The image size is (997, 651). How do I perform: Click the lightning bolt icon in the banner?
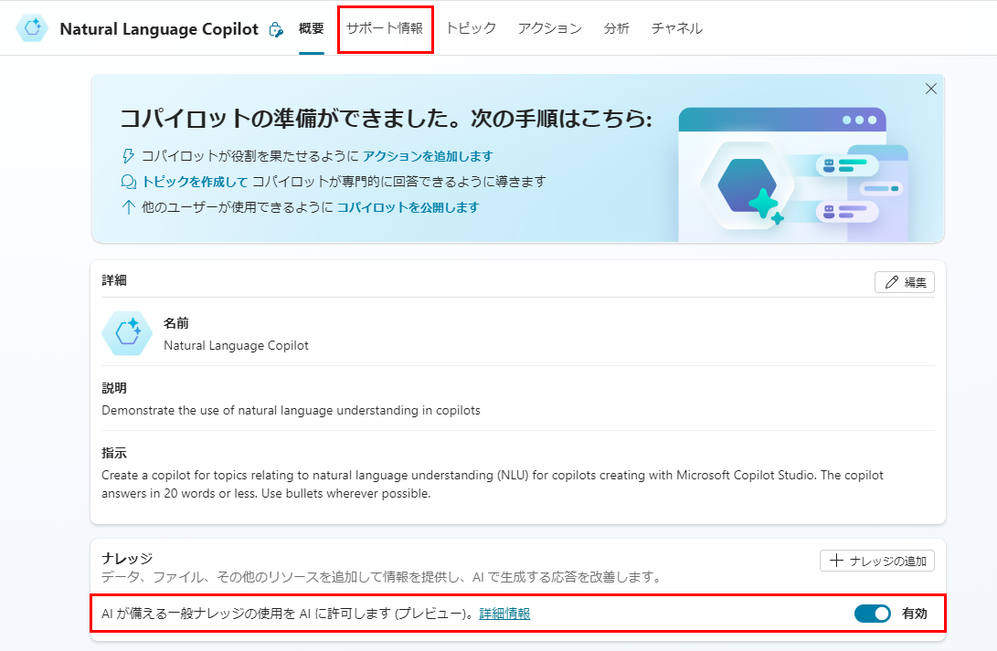(127, 157)
